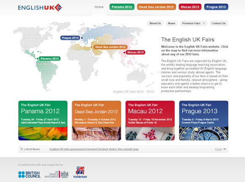245x182 pixels.
Task: Click the blue Prague map marker dot
Action: tap(82, 38)
